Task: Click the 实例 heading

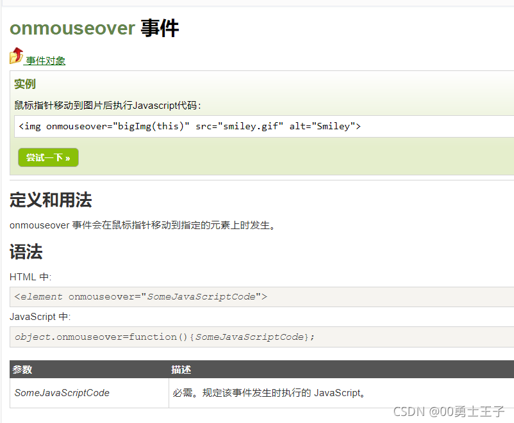Action: 25,84
